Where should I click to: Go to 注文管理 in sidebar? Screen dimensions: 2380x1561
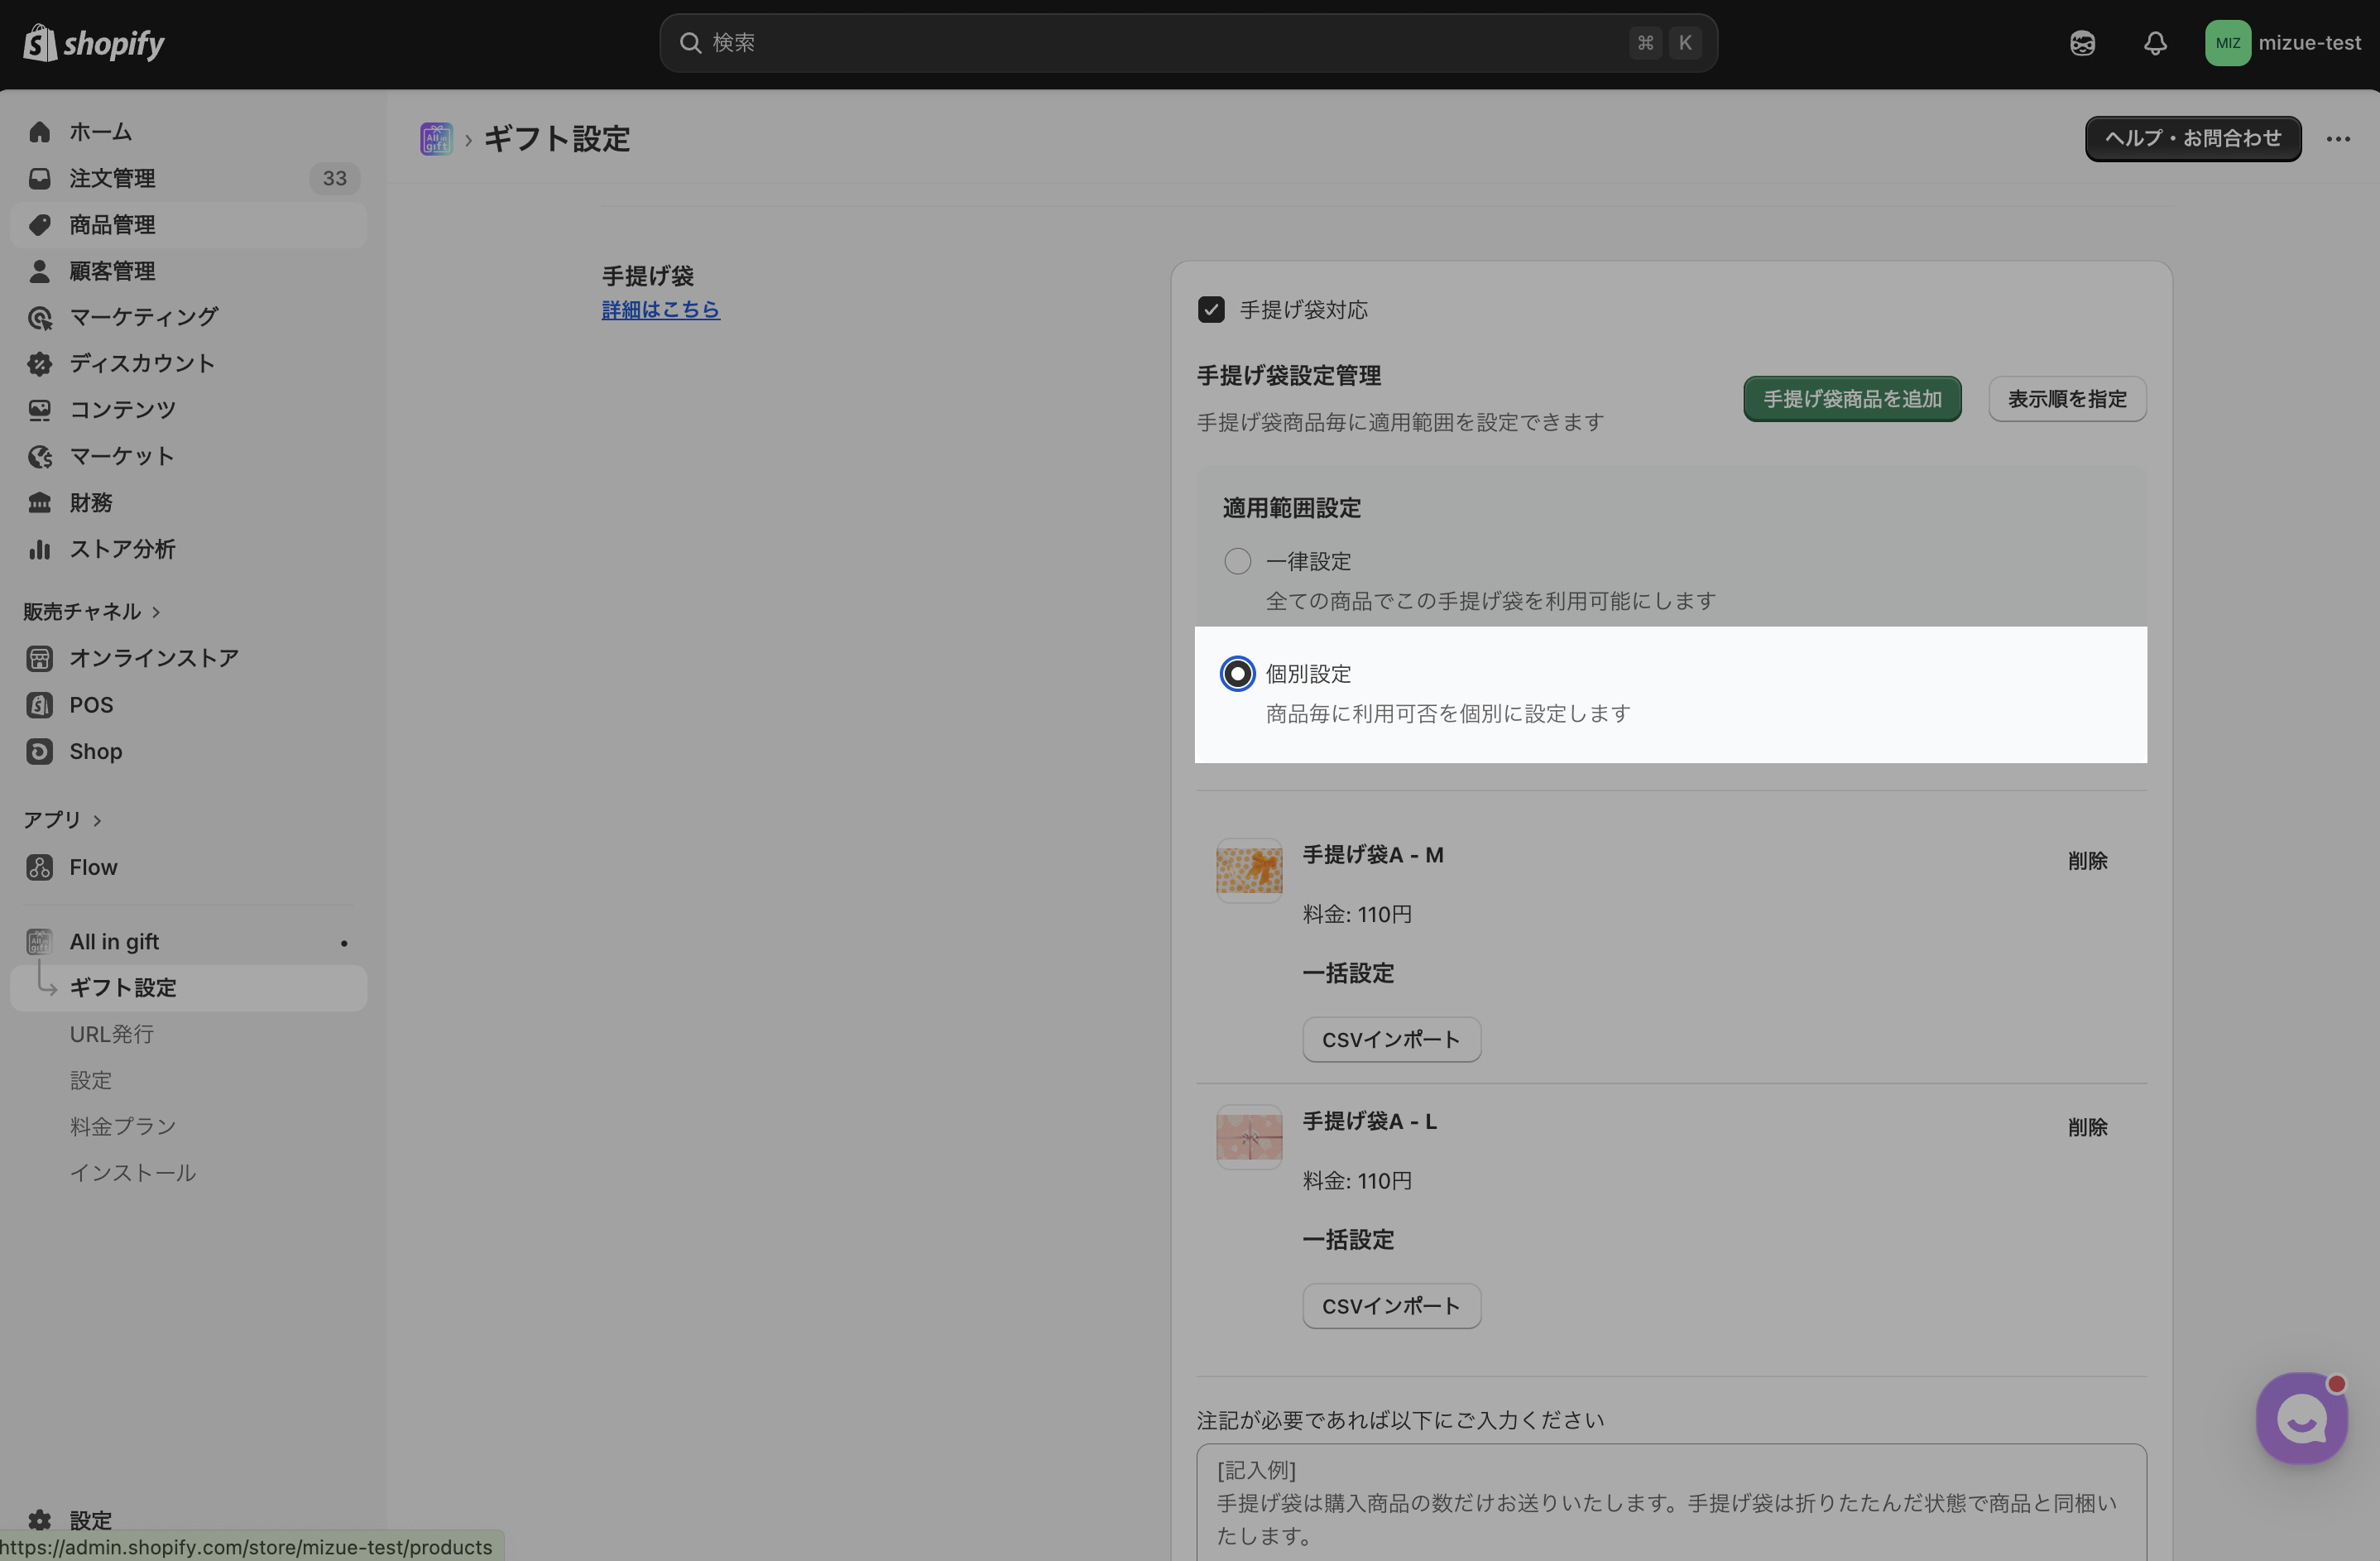(x=112, y=178)
